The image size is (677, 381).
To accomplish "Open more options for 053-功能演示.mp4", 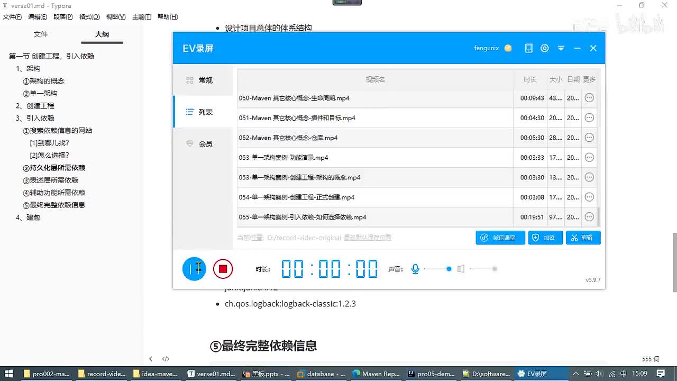I will tap(589, 157).
